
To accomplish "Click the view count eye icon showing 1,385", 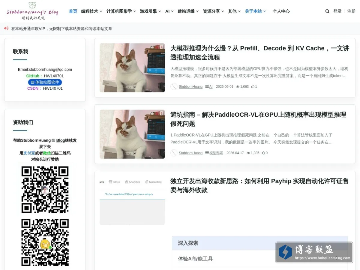I will pyautogui.click(x=248, y=153).
